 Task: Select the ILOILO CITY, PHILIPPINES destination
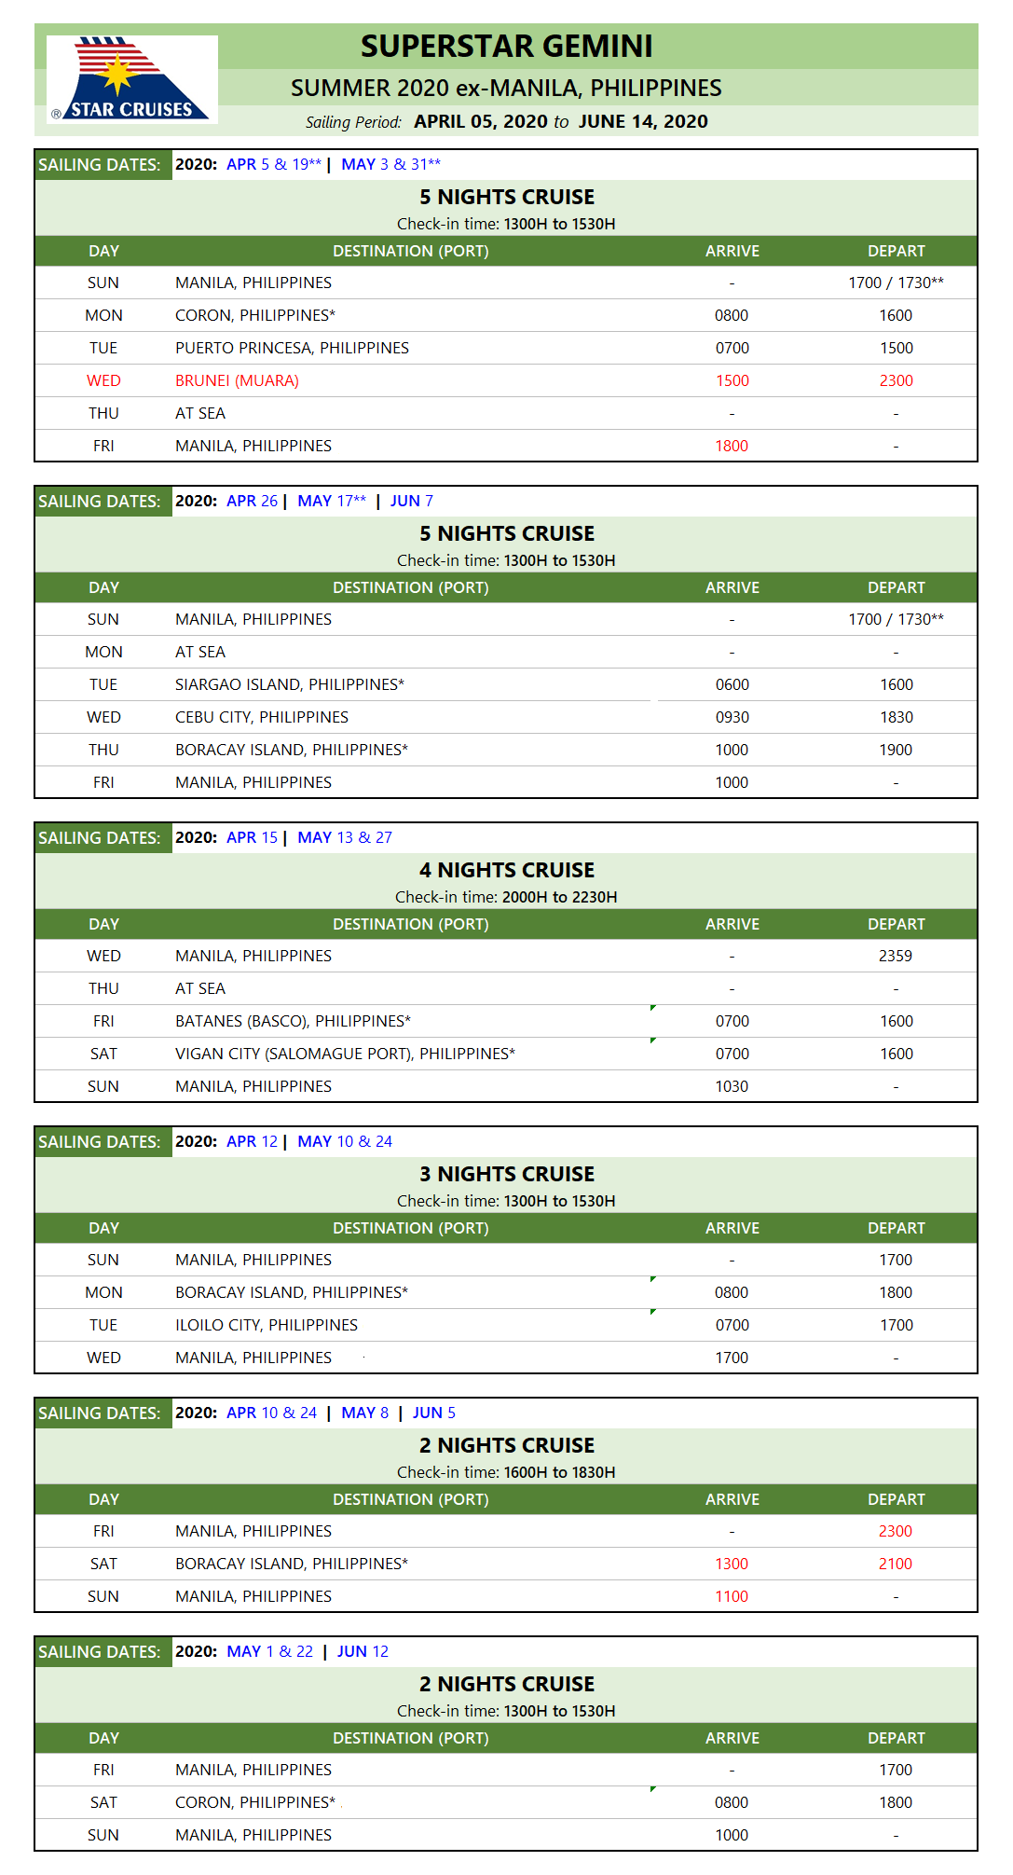coord(266,1325)
